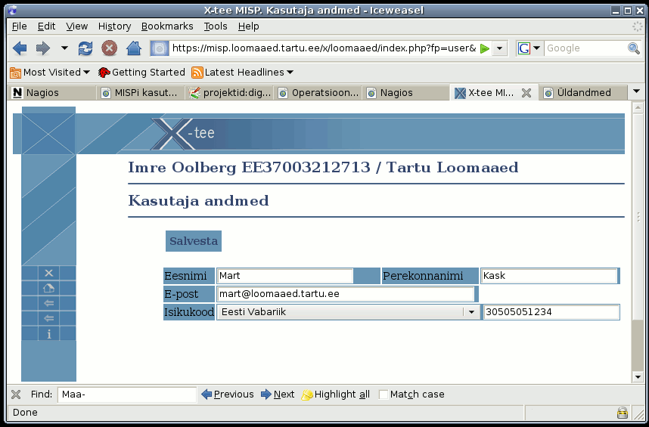Open the Eesti Vabariik country dropdown
This screenshot has width=649, height=427.
(x=348, y=312)
